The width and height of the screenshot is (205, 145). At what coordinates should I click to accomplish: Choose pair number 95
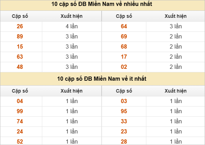(124, 111)
